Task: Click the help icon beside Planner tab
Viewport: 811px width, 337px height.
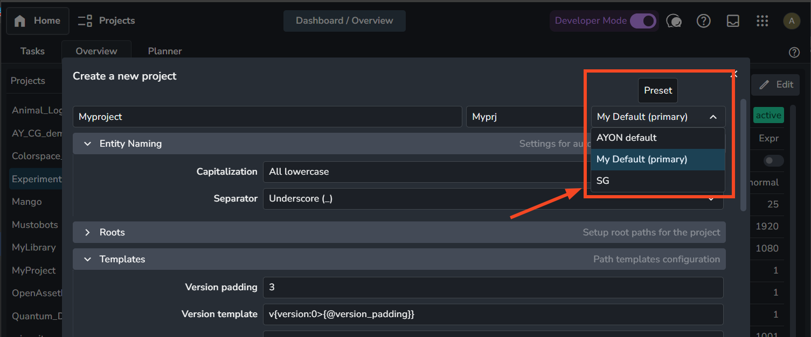Action: [794, 52]
